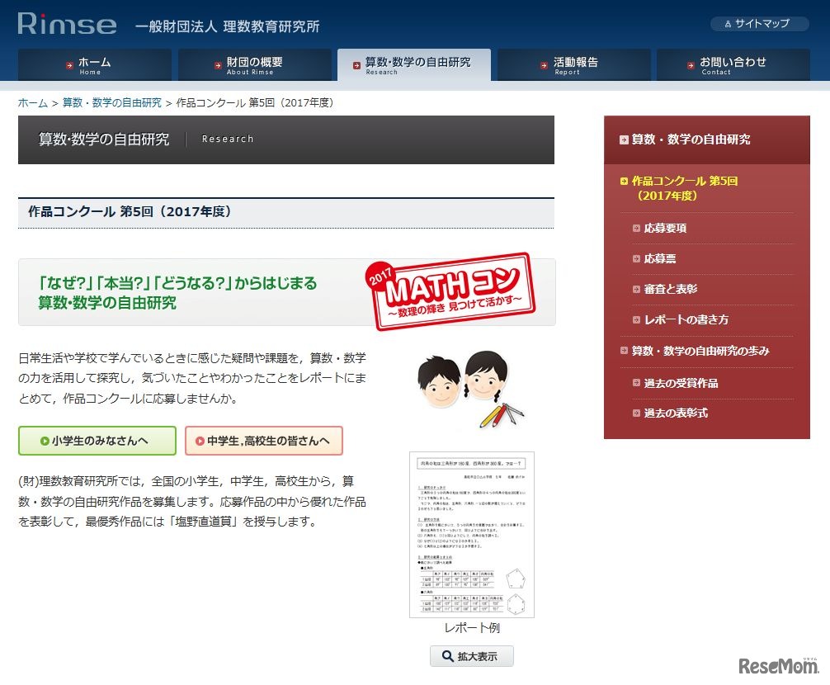The height and width of the screenshot is (685, 830).
Task: Click the icon beside 過去の表彰式
Action: pyautogui.click(x=636, y=413)
